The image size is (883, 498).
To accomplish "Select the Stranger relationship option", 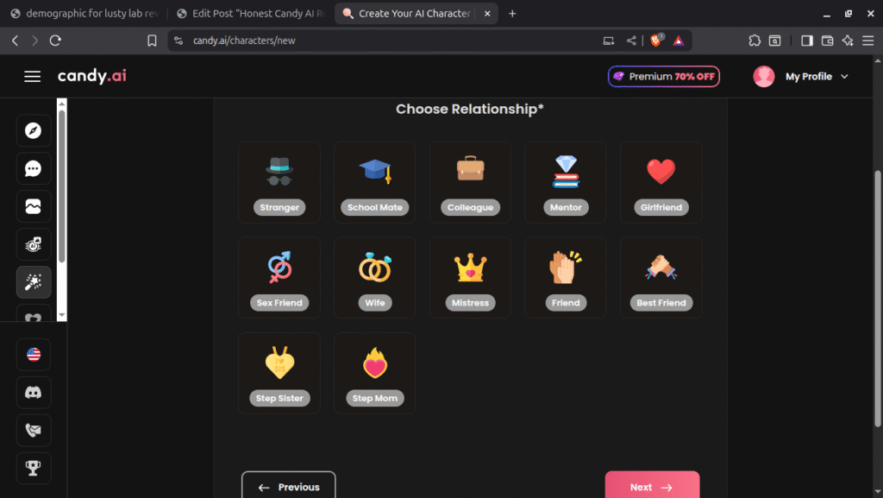I will click(279, 182).
